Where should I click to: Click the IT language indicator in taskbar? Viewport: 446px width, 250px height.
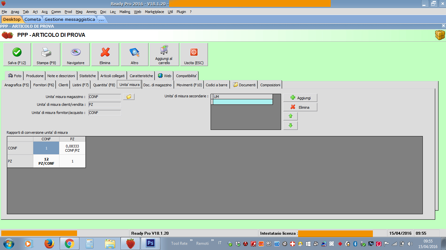click(220, 243)
